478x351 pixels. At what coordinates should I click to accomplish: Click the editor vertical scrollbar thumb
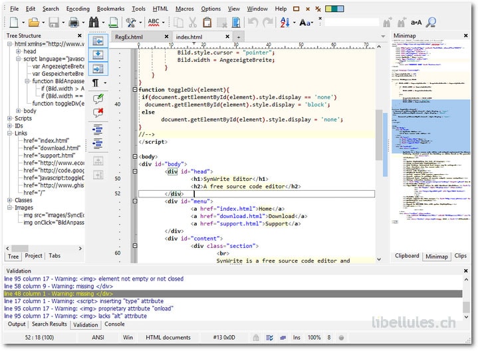click(x=379, y=134)
